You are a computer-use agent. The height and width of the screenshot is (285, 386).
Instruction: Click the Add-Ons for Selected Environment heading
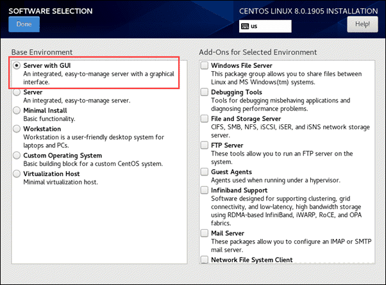pyautogui.click(x=258, y=52)
